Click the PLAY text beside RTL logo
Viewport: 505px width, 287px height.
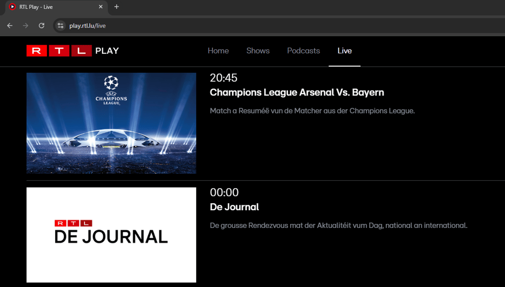[107, 51]
